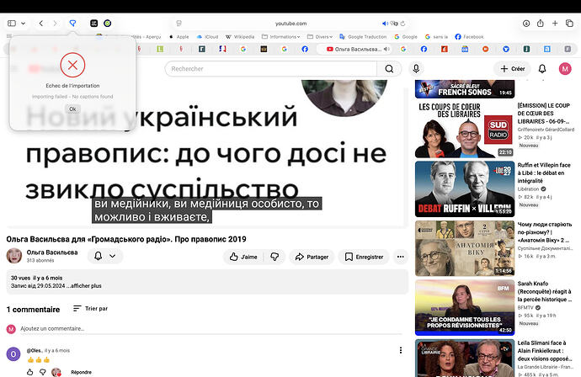Open the Wikipedia bookmark
Image resolution: width=581 pixels, height=377 pixels.
(240, 37)
